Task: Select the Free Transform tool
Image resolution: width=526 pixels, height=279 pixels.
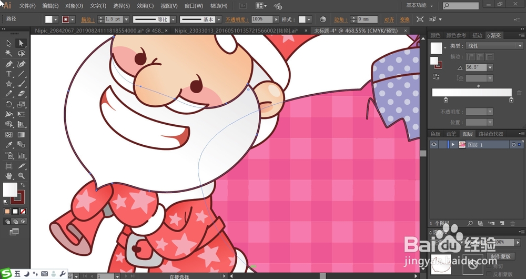Action: [x=21, y=114]
